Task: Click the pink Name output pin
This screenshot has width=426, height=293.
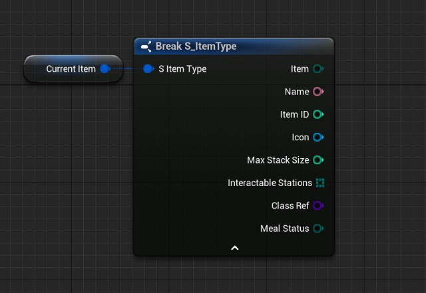Action: point(318,92)
